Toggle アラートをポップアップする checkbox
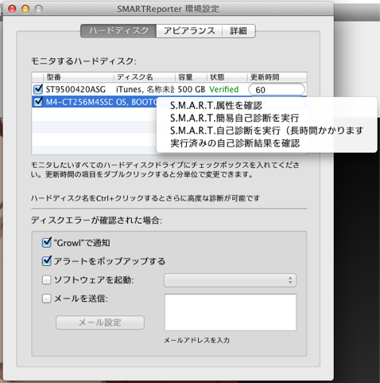 pos(47,261)
